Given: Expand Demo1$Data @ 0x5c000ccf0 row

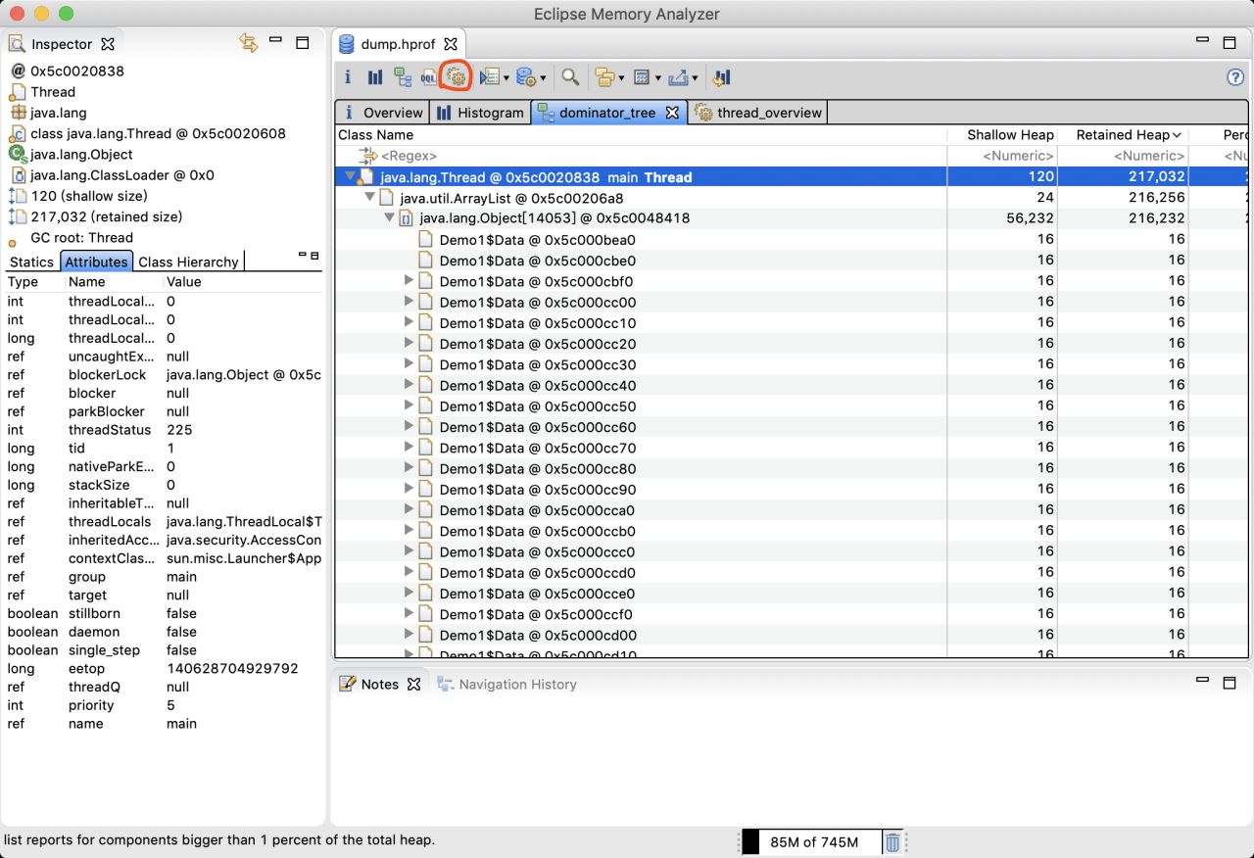Looking at the screenshot, I should point(410,614).
